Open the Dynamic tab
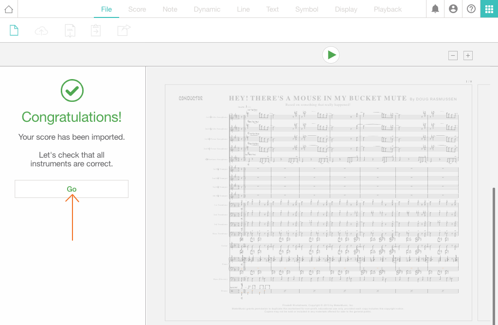 (x=207, y=10)
